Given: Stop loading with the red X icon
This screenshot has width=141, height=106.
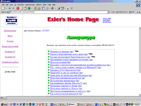Looking at the screenshot, I should coord(18,8).
